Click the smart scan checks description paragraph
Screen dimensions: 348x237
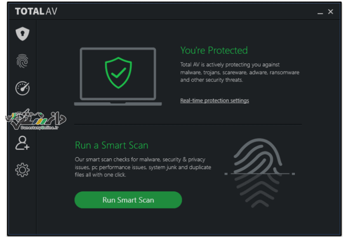143,167
